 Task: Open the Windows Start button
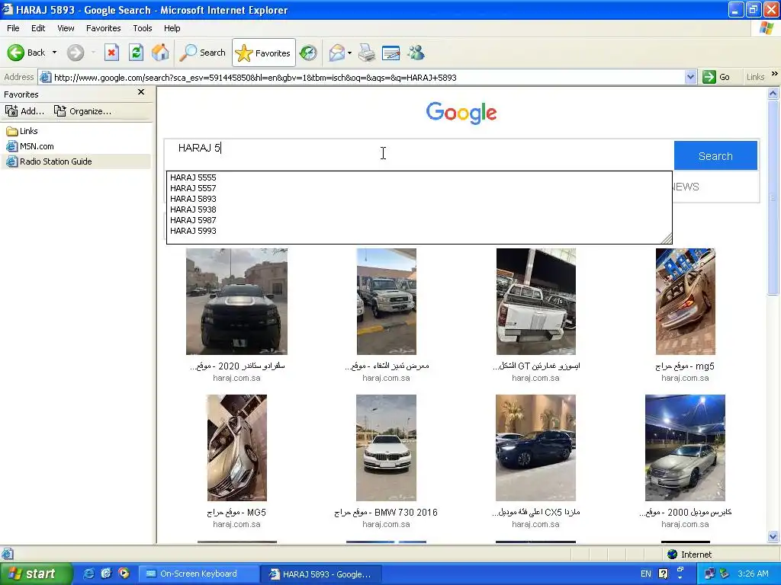coord(35,574)
